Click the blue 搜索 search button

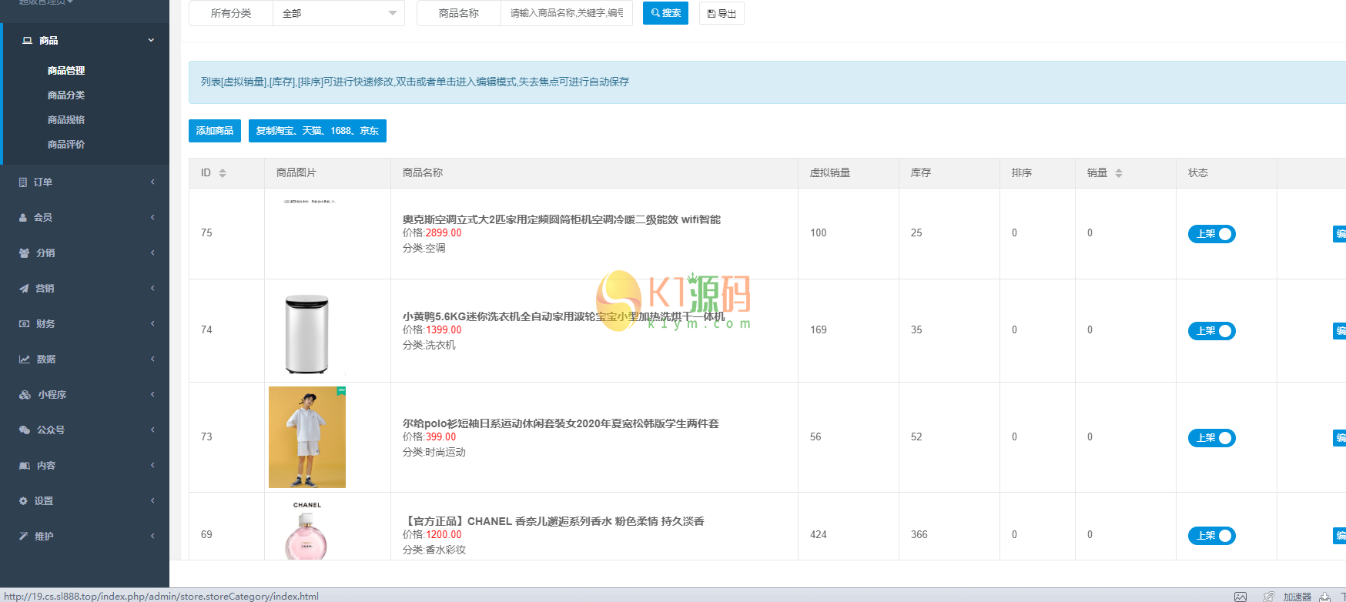tap(665, 13)
